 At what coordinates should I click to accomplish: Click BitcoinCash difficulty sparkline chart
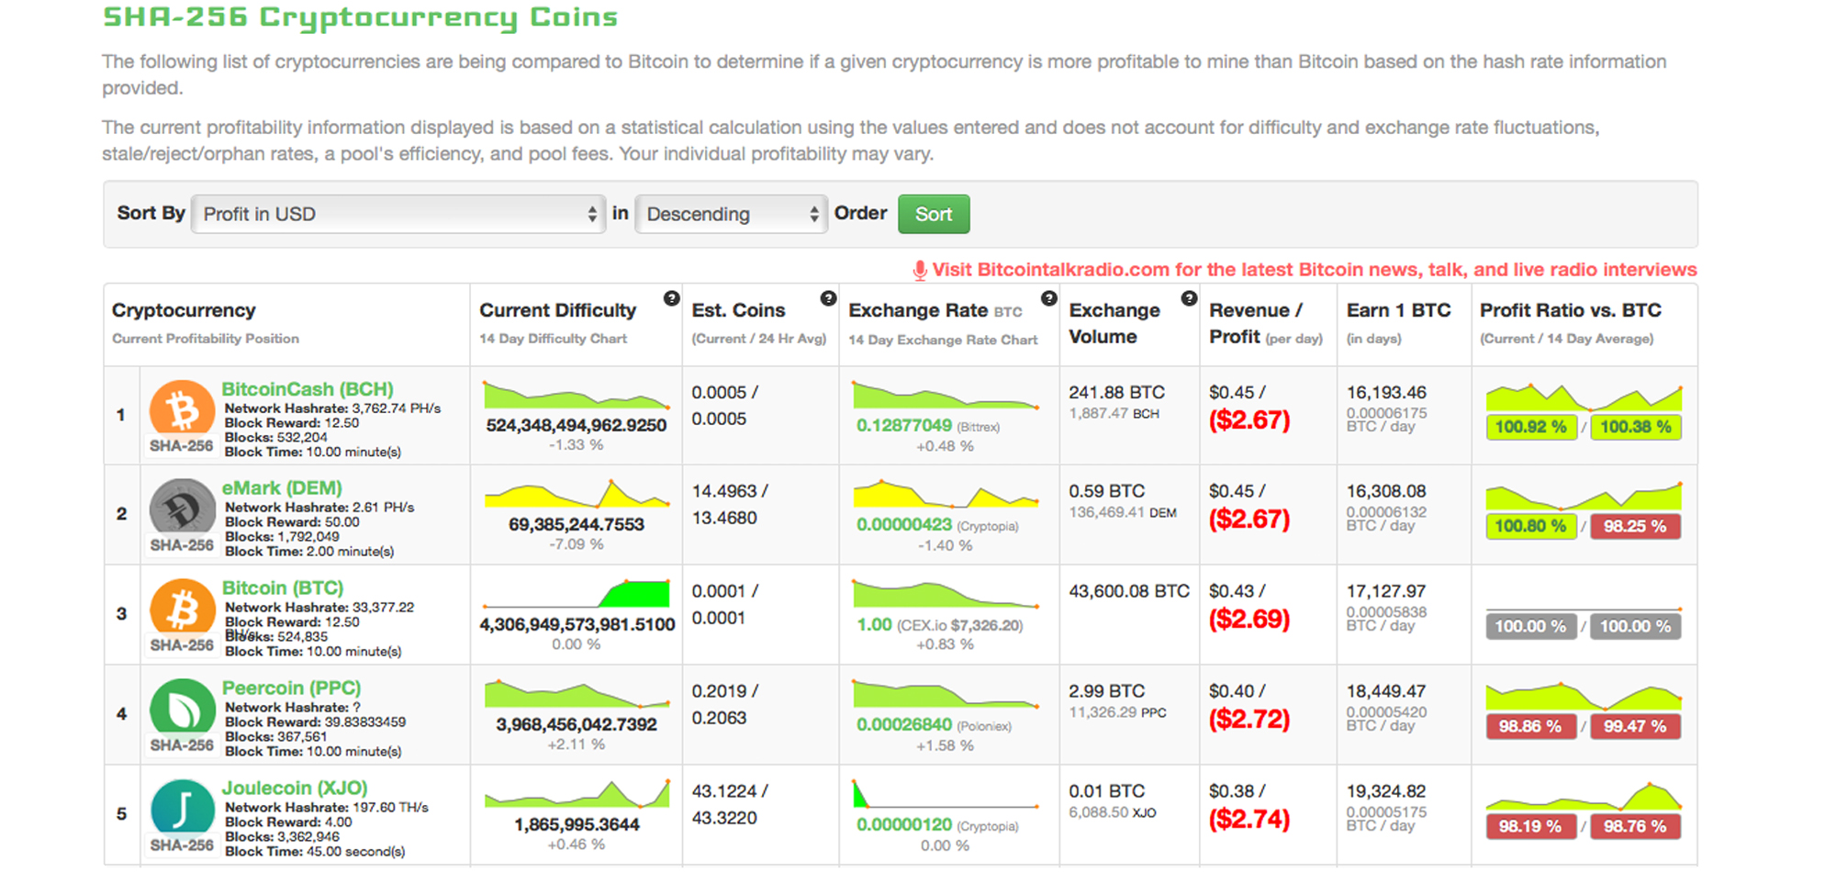[x=577, y=395]
